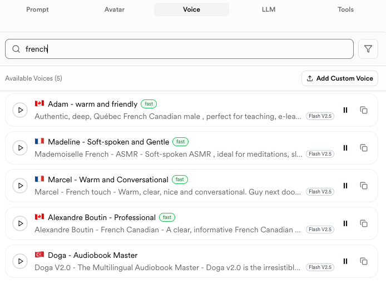Play the Adam voice preview
The image size is (386, 284).
coord(20,110)
